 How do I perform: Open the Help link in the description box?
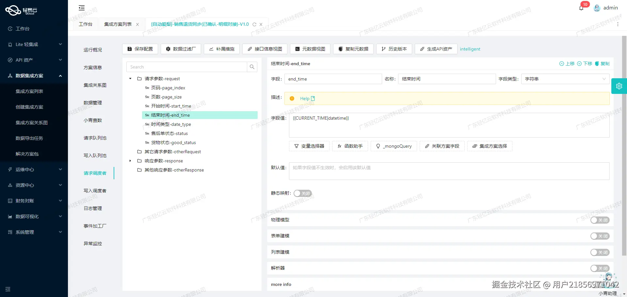click(305, 98)
